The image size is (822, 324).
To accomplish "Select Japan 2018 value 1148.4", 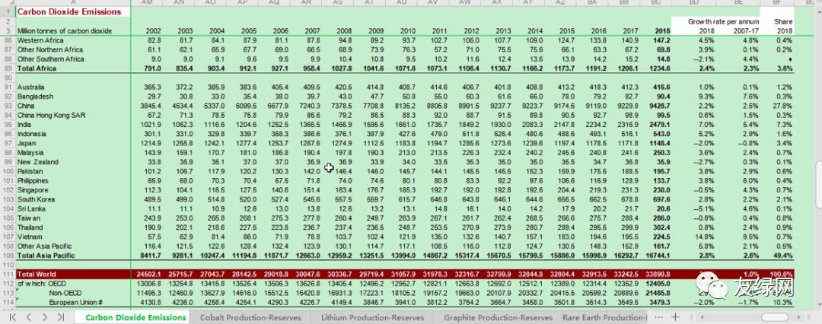I will click(x=659, y=143).
